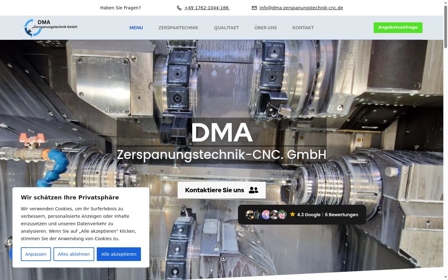The image size is (448, 280).
Task: Click the Zerspanungstechnik-CNC. GmbH hero subtitle
Action: coord(222,155)
